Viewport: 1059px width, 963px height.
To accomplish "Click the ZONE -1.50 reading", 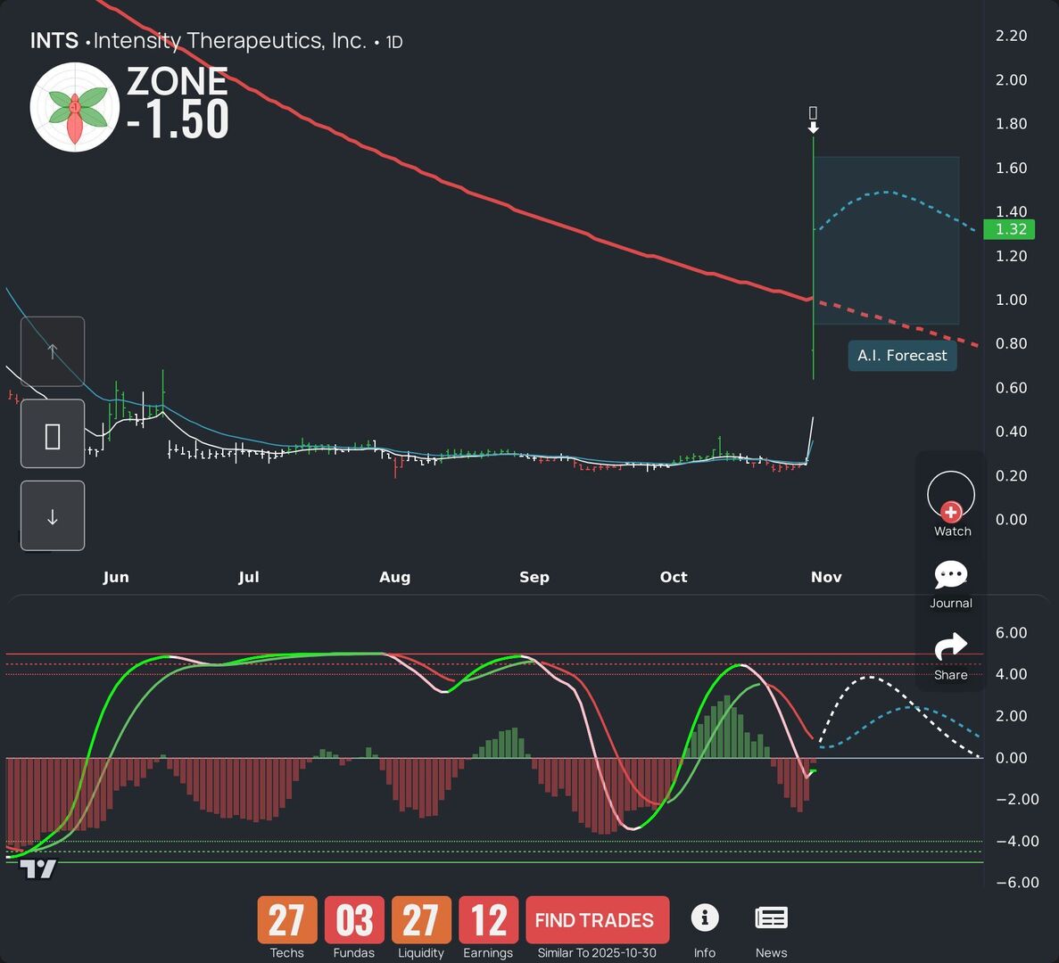I will click(178, 102).
